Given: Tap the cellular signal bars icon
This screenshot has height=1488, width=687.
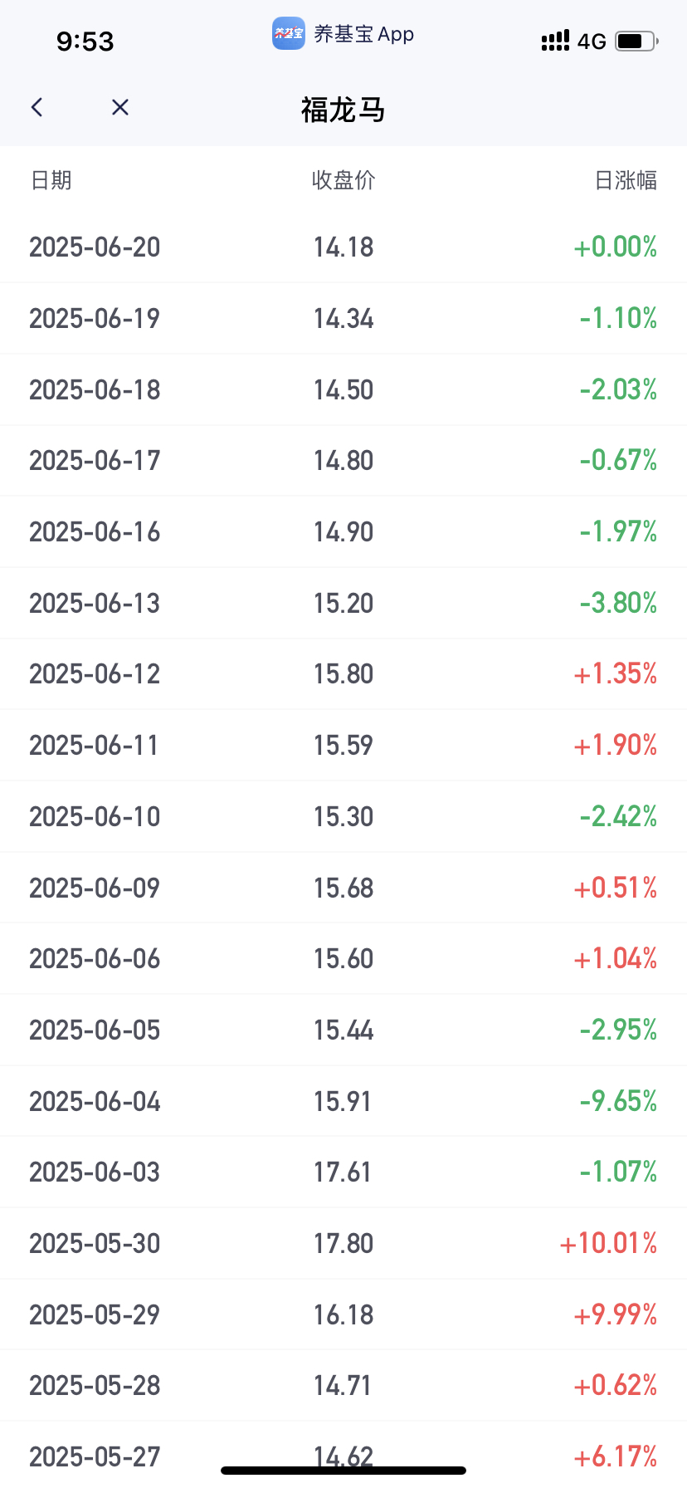Looking at the screenshot, I should [x=555, y=41].
